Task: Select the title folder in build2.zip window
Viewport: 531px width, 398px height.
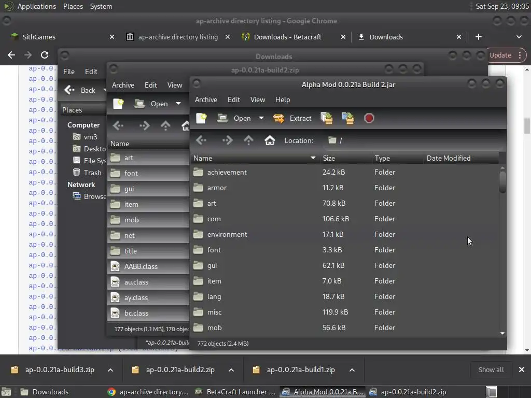Action: (149, 251)
